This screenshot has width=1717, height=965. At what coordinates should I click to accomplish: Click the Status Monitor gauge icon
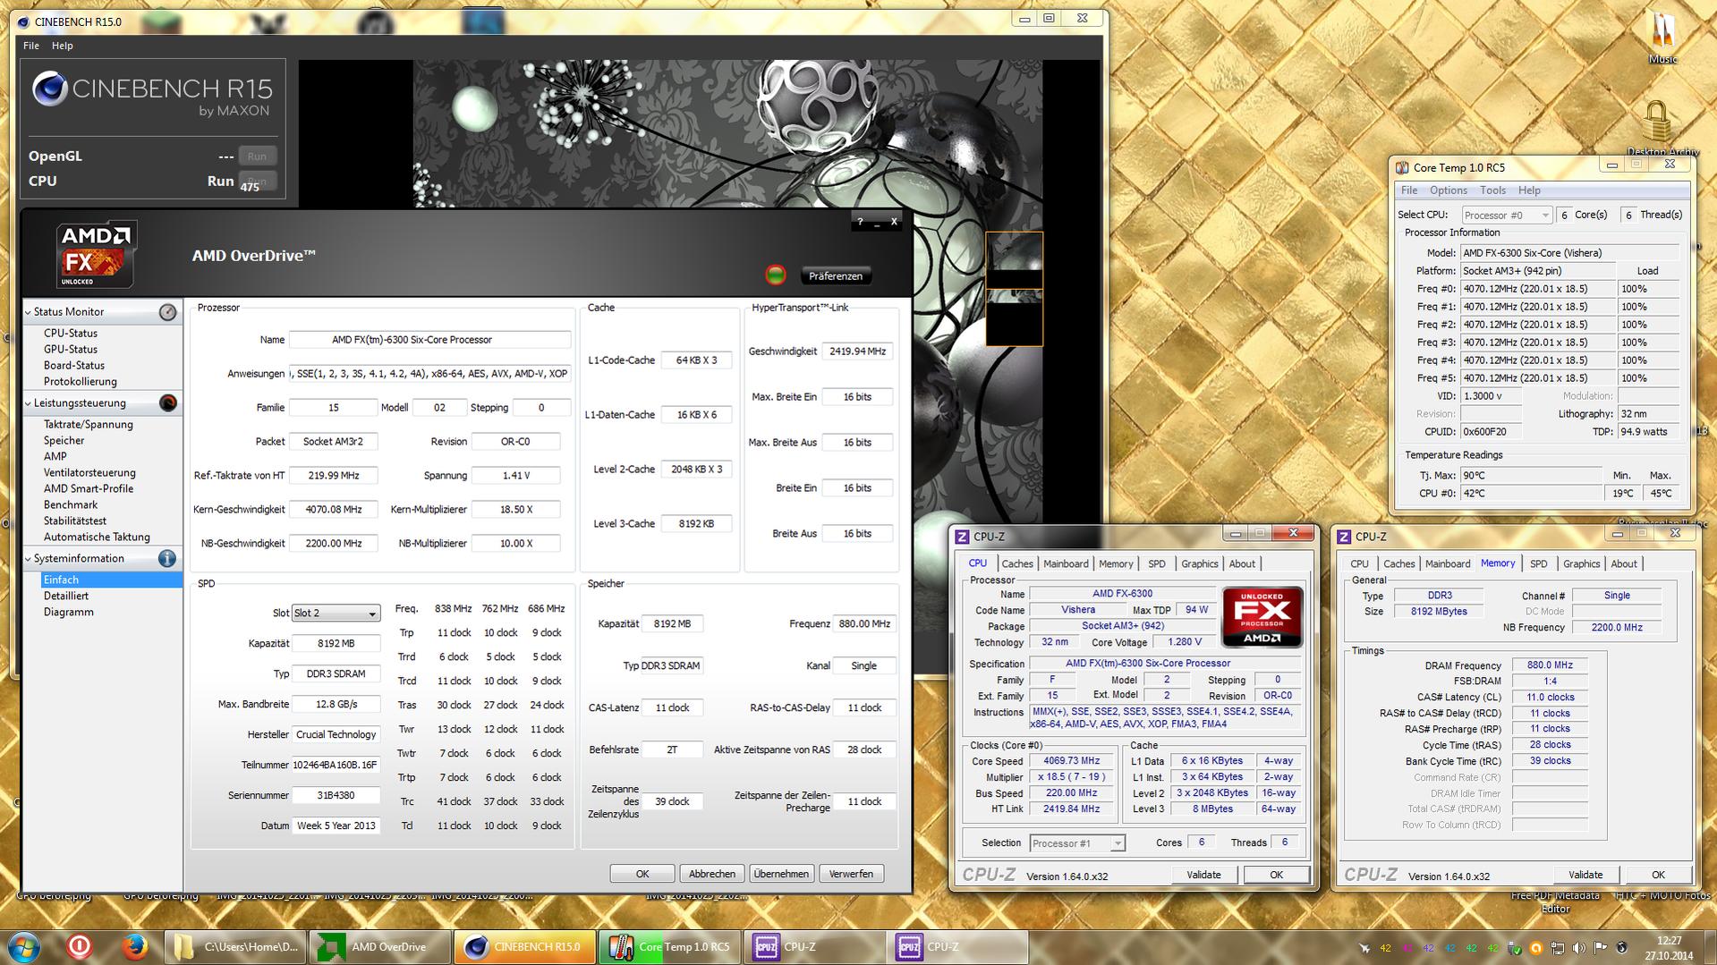[x=167, y=312]
